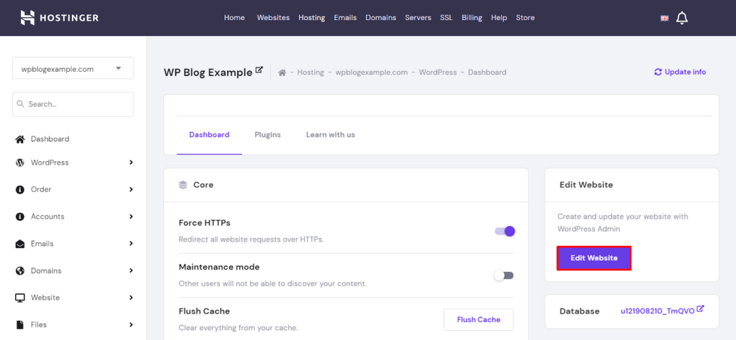Click the Maintenance mode label

(x=219, y=267)
